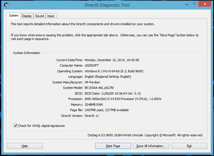Click 2048MB RAM memory value
Viewport: 214px width, 156px height.
94,105
